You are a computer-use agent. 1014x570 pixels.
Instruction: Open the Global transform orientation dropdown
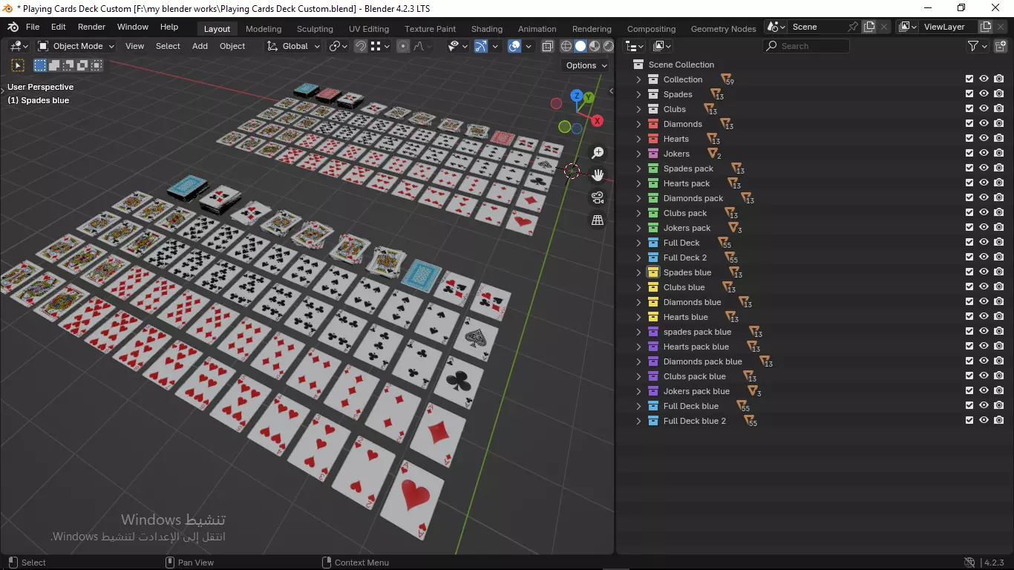click(x=294, y=46)
